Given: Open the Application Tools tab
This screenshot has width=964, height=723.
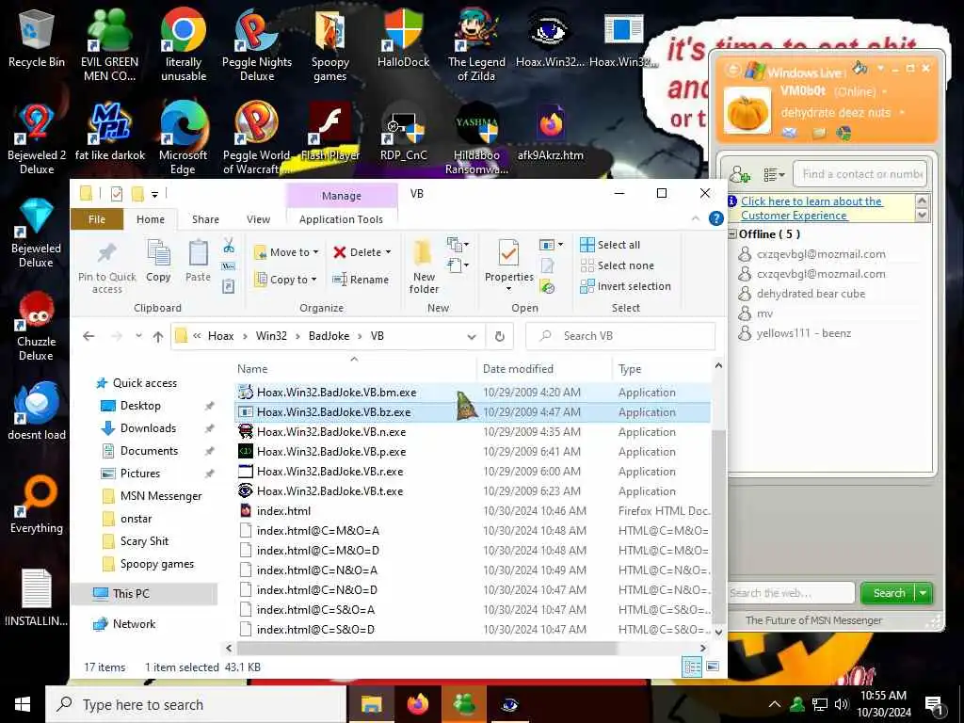Looking at the screenshot, I should 341,219.
